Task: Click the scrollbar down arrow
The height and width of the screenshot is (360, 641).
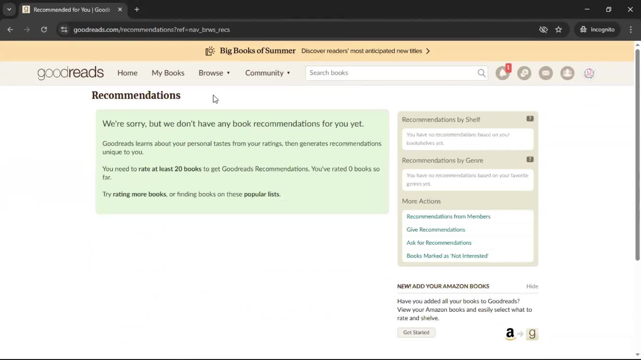Action: (637, 355)
